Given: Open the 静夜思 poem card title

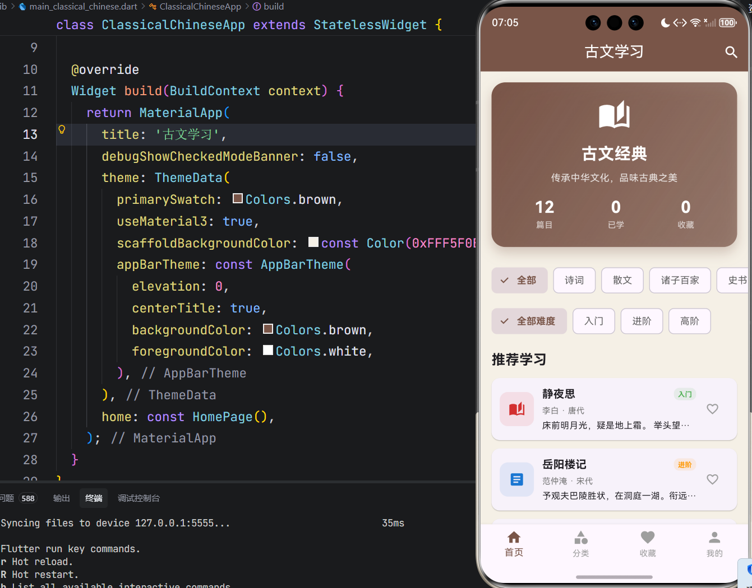Looking at the screenshot, I should 559,394.
